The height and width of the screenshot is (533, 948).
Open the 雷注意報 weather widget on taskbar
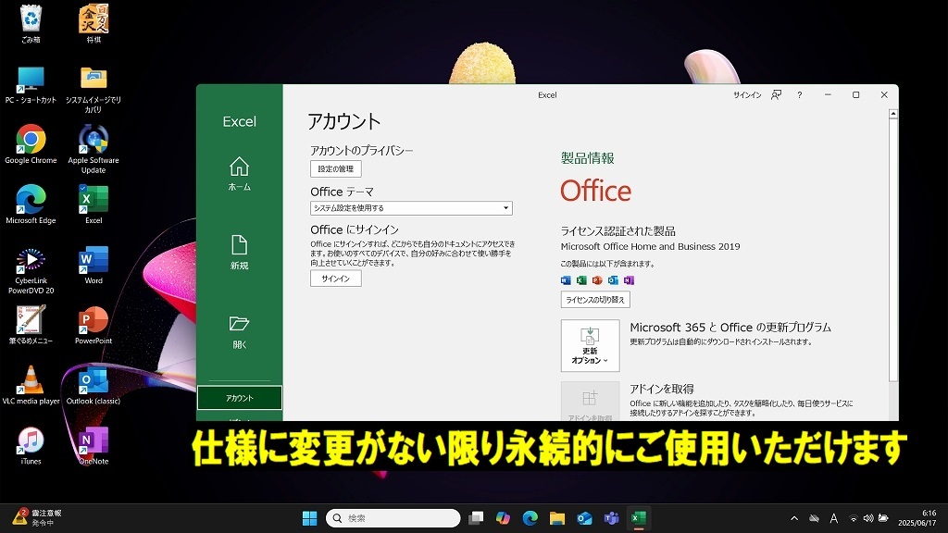37,518
